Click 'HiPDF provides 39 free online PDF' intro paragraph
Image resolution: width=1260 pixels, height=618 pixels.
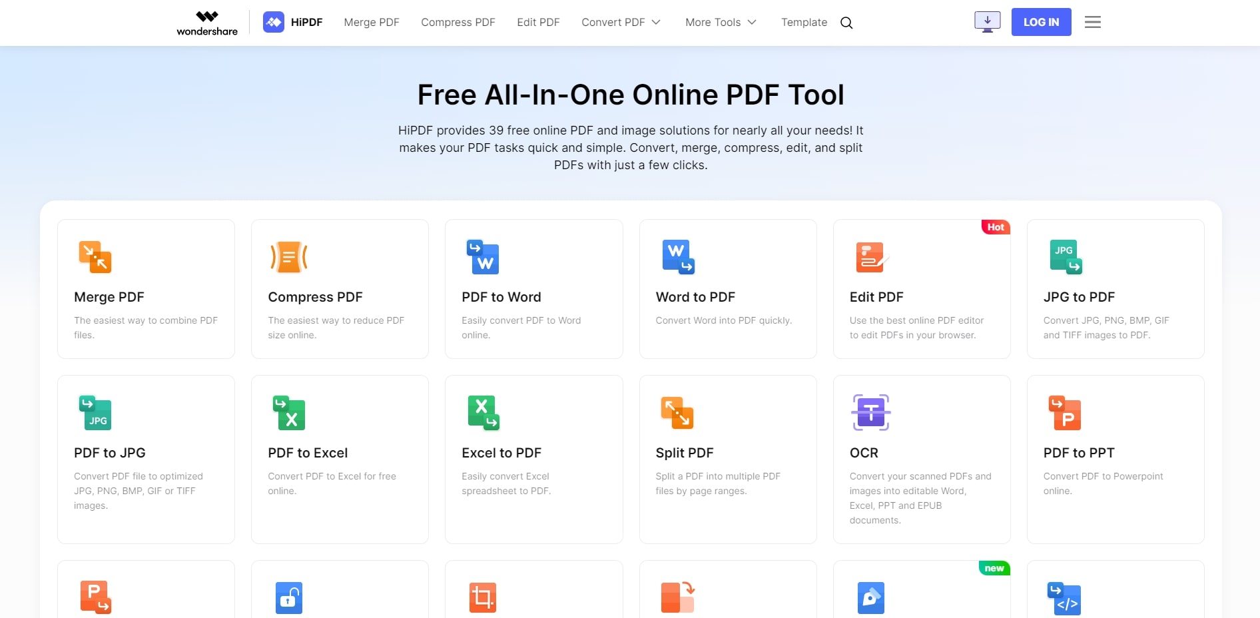coord(631,148)
